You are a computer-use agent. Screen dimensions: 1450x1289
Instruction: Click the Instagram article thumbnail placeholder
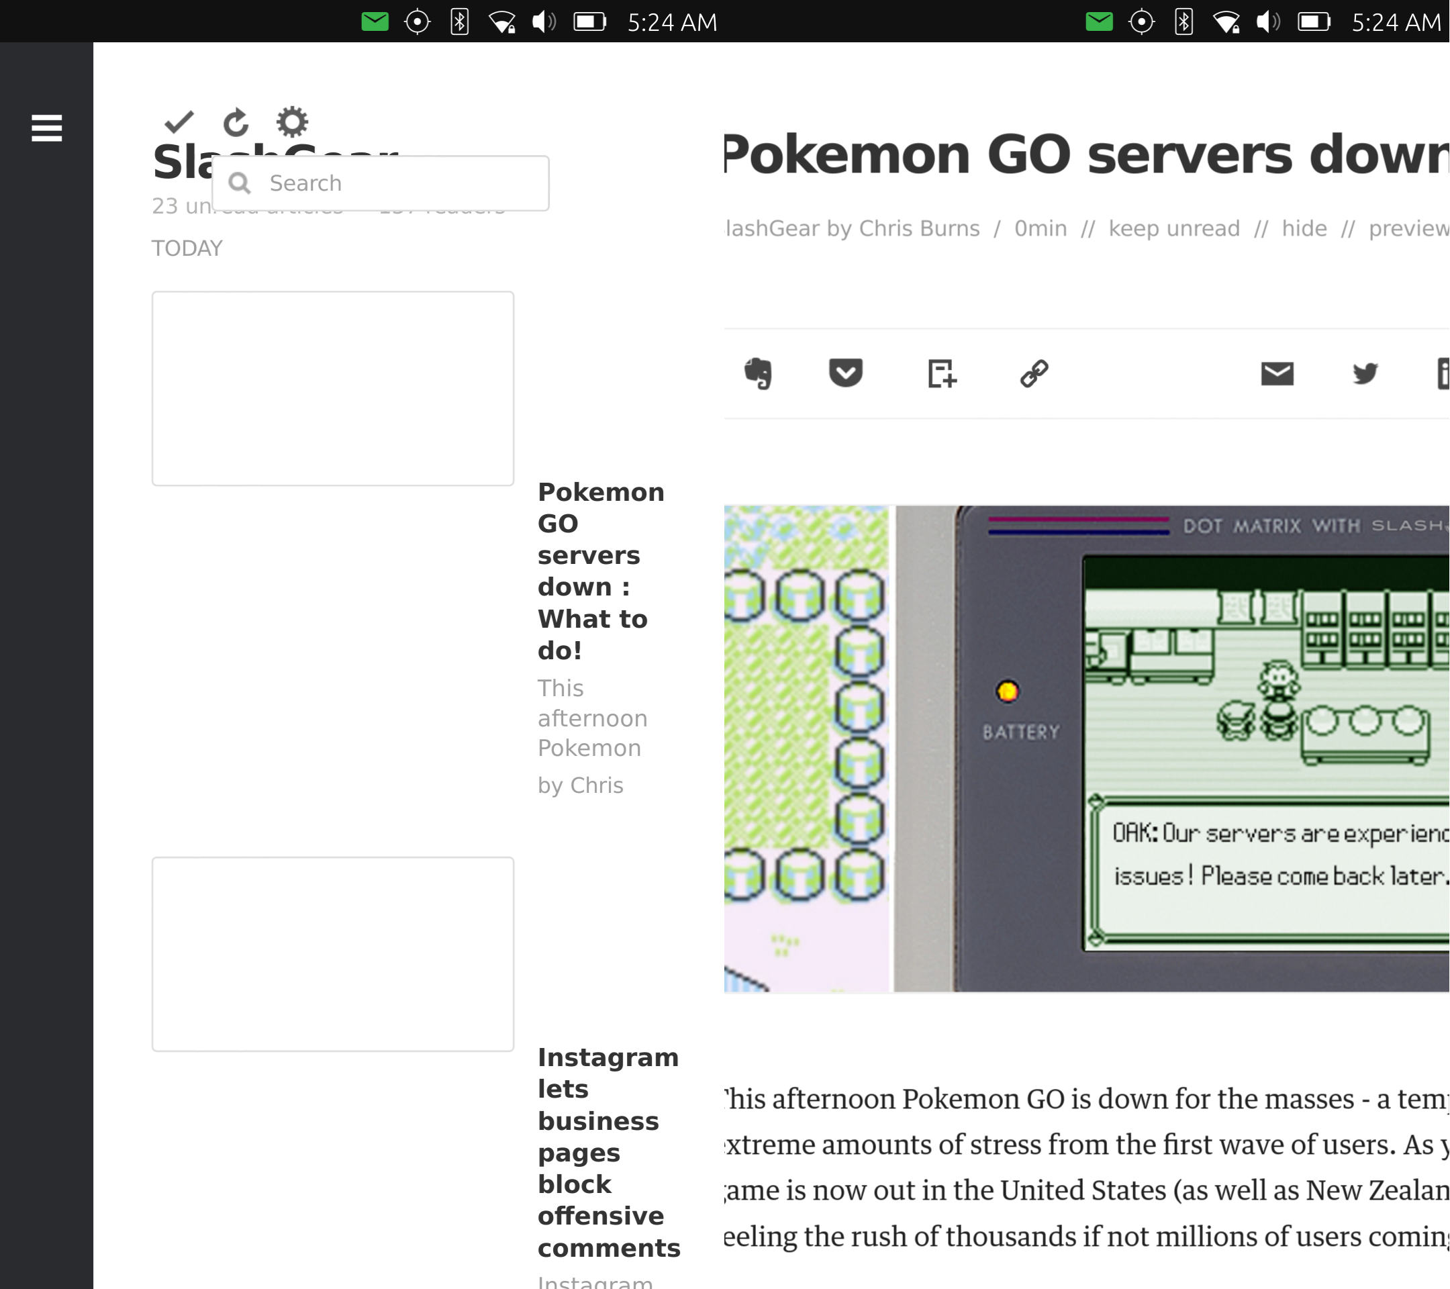[333, 954]
